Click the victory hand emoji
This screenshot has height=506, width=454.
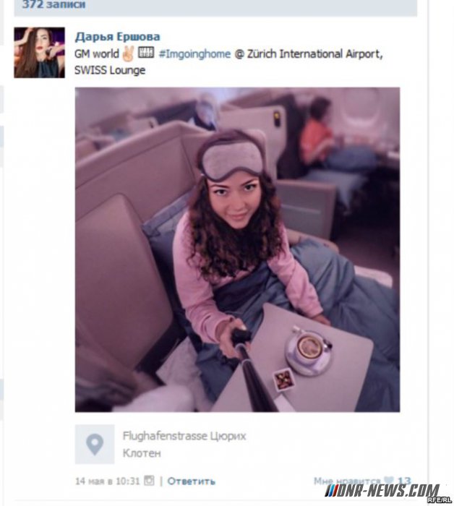[x=128, y=53]
